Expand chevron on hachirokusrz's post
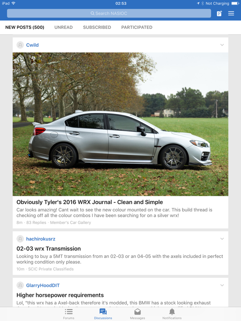241x321 pixels. coord(222,239)
